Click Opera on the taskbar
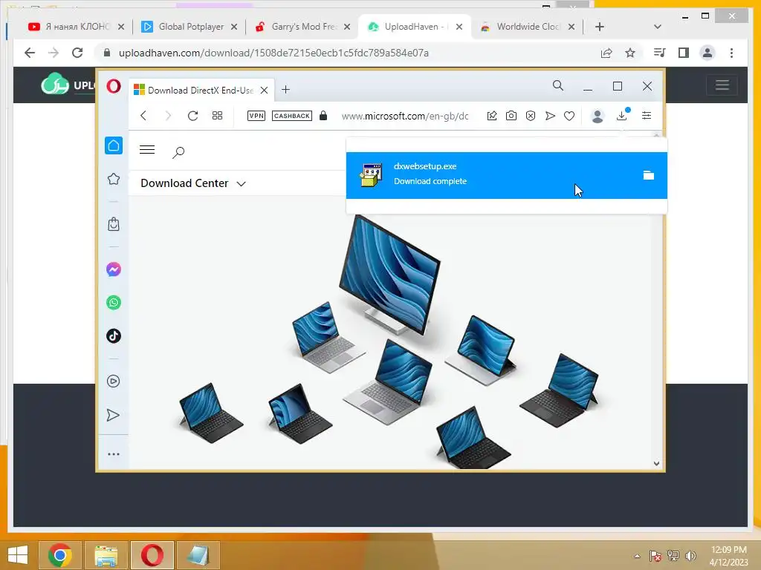The height and width of the screenshot is (570, 761). (x=152, y=555)
